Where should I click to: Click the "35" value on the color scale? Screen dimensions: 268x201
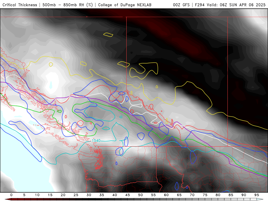pos(102,195)
